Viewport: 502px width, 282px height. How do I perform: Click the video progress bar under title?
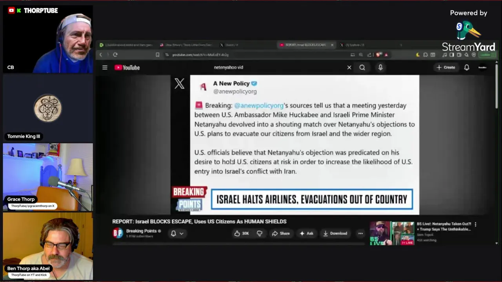coord(239,244)
